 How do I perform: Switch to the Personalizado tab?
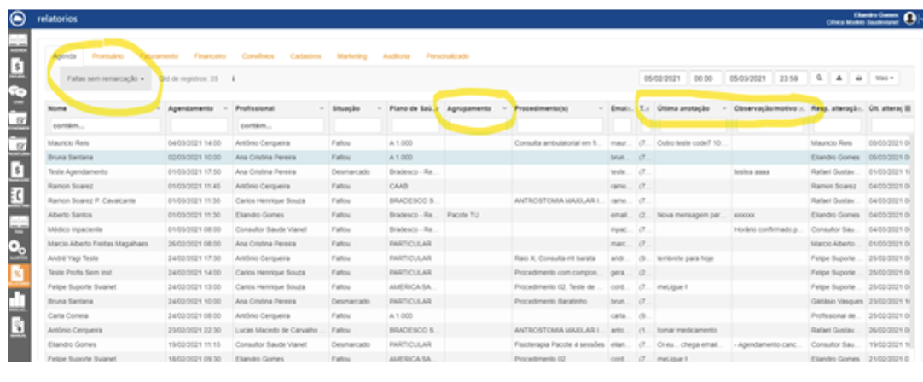[447, 56]
